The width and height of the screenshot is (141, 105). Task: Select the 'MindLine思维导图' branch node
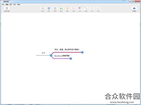click(x=62, y=56)
